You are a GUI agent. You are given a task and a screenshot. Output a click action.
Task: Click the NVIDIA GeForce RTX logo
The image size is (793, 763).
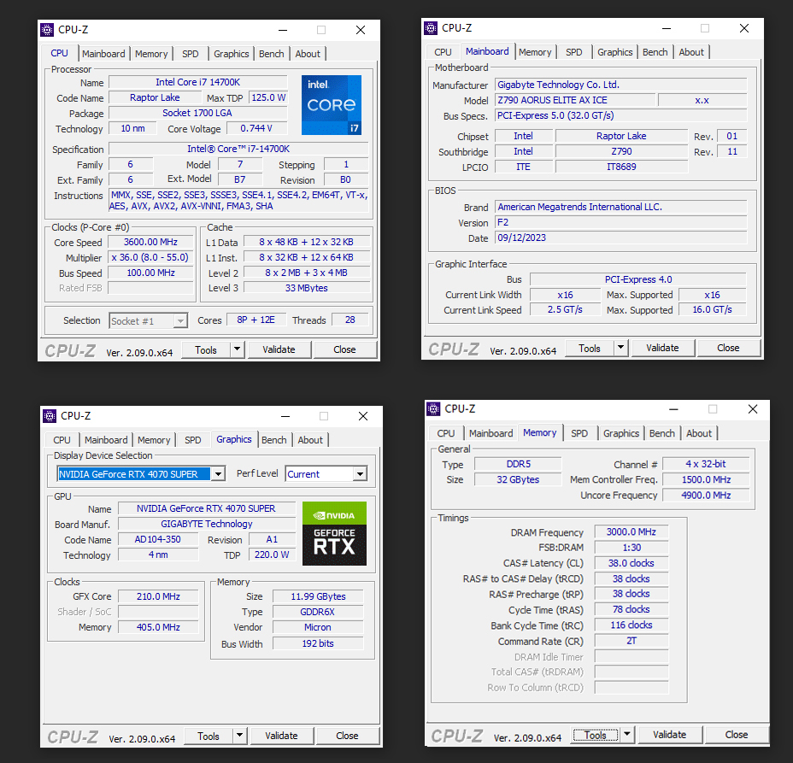334,533
